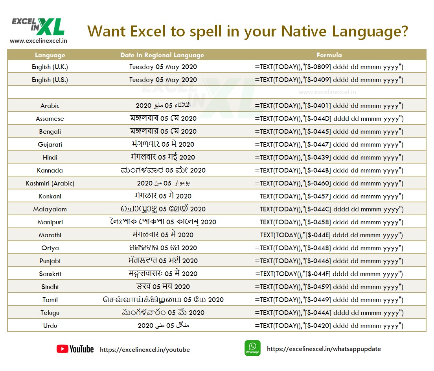Select the Gujarati language cell
This screenshot has height=371, width=434.
tap(50, 145)
